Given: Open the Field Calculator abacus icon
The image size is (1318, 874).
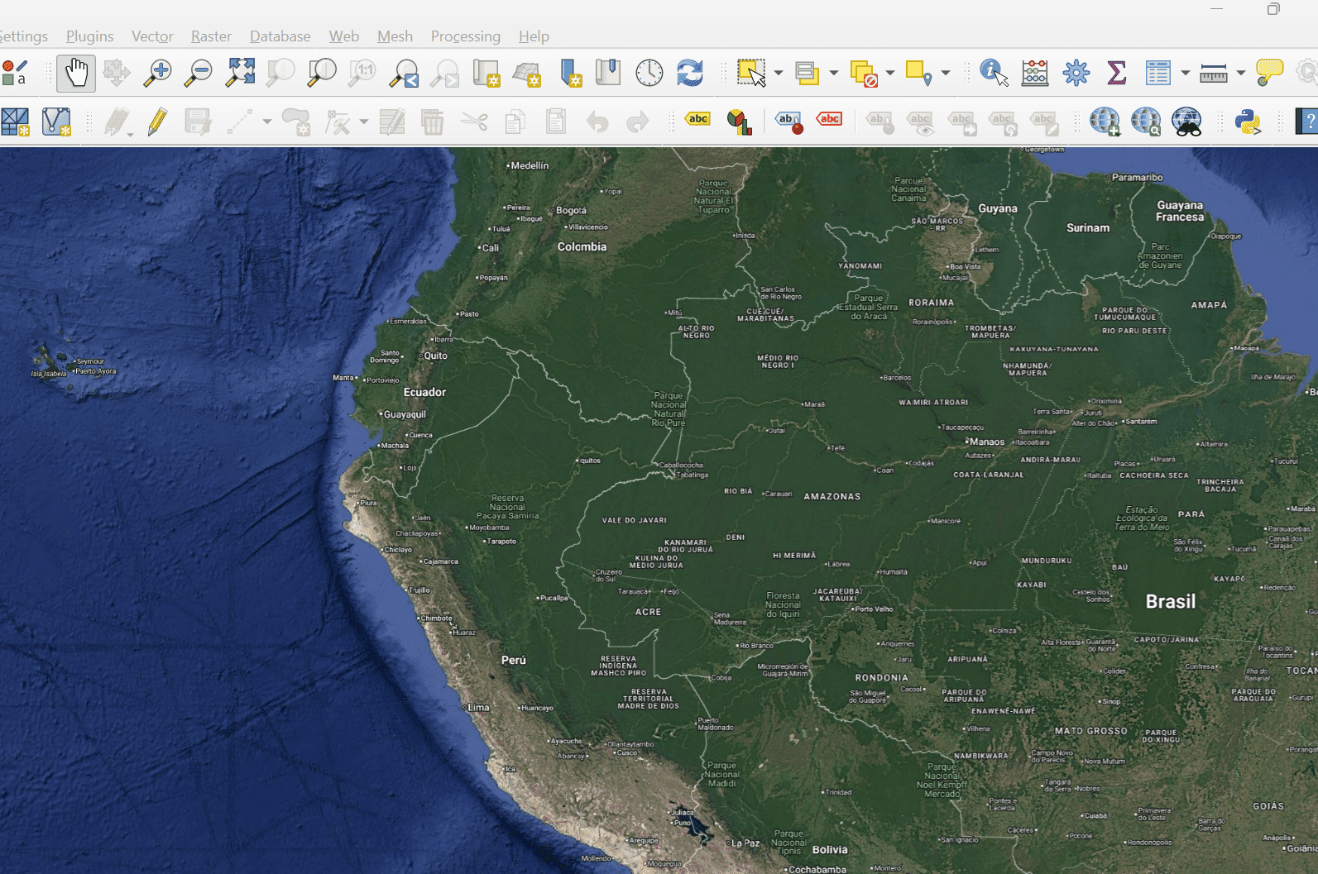Looking at the screenshot, I should click(x=1035, y=73).
